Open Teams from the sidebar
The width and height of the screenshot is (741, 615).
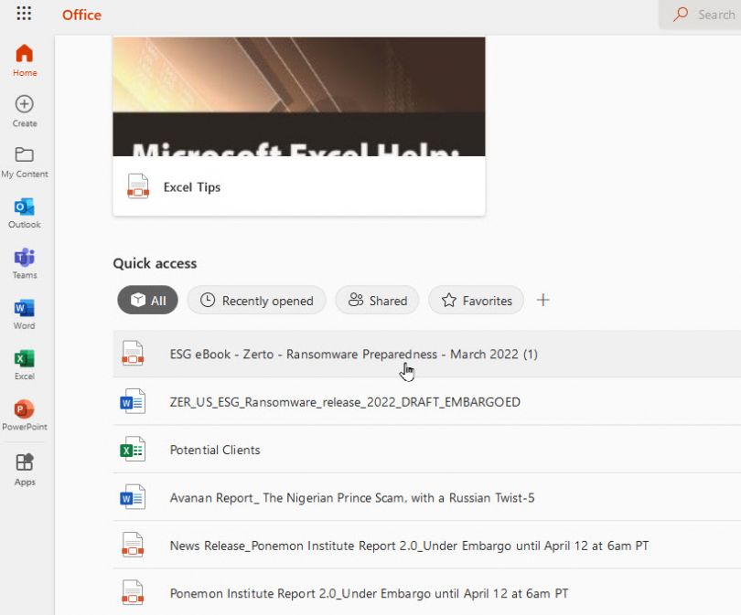tap(24, 261)
